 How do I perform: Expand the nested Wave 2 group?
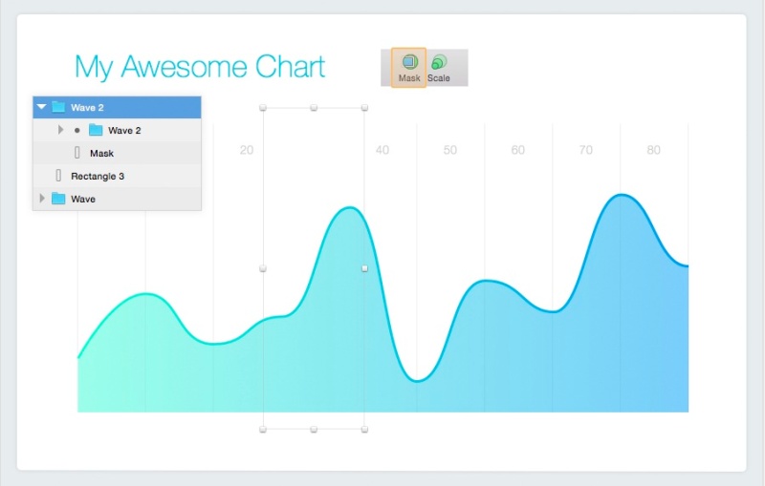(61, 130)
